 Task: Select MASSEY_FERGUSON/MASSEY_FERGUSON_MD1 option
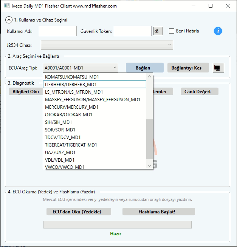94,99
